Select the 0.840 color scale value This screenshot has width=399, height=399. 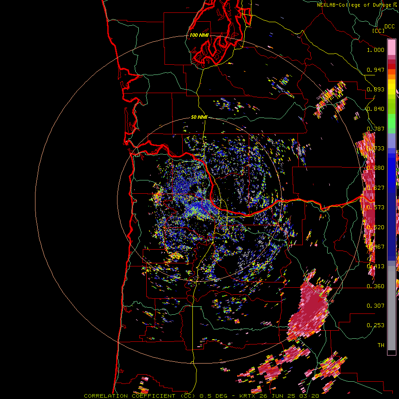376,109
